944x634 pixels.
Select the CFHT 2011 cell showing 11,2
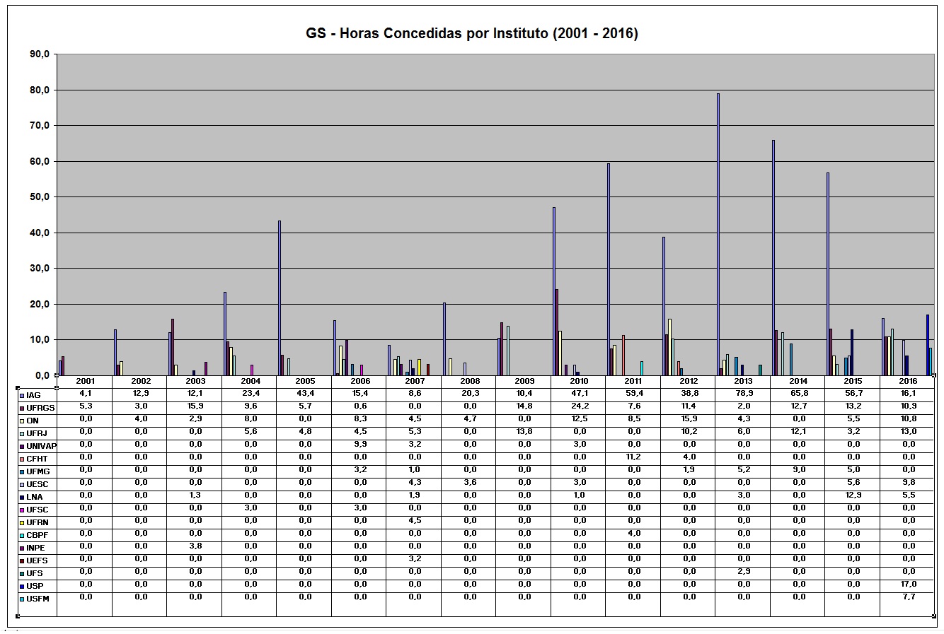point(633,457)
